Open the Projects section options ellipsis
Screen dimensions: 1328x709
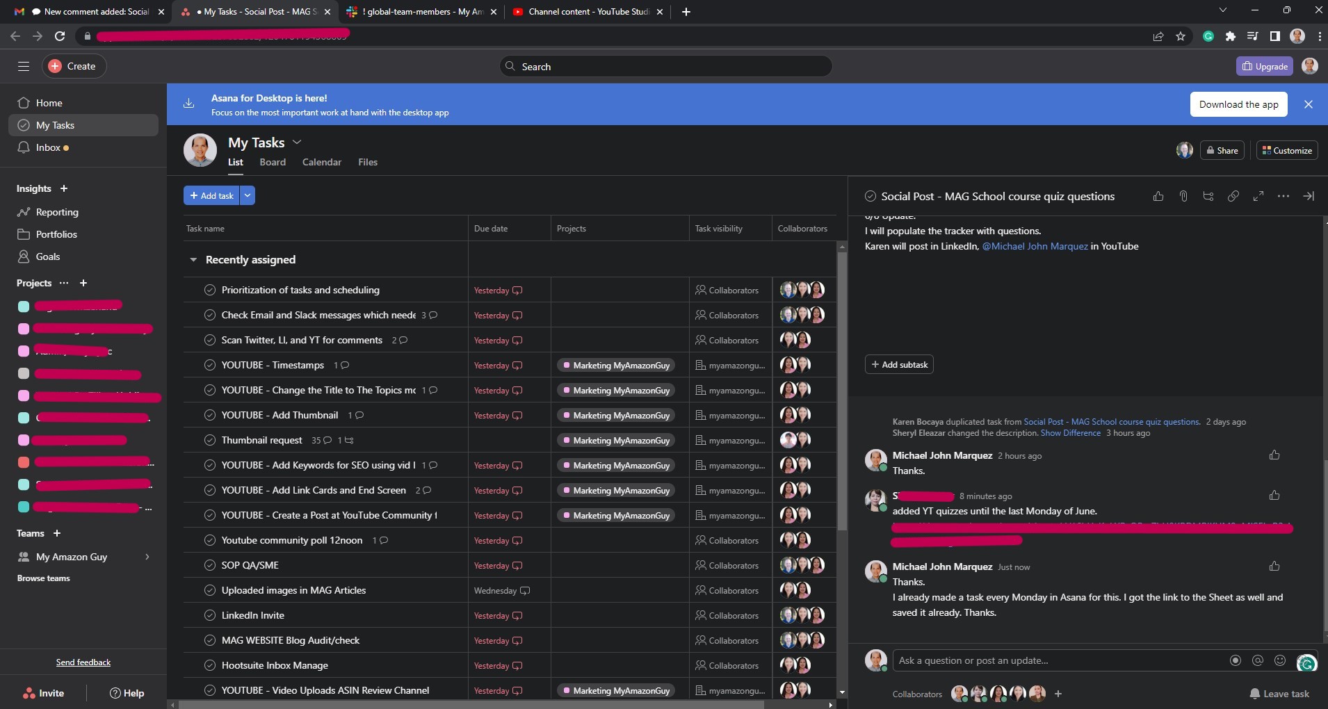[x=64, y=283]
